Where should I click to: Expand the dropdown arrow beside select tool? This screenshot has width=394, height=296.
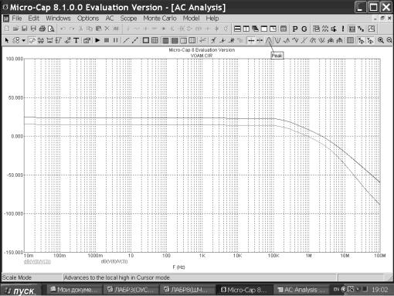(23, 40)
